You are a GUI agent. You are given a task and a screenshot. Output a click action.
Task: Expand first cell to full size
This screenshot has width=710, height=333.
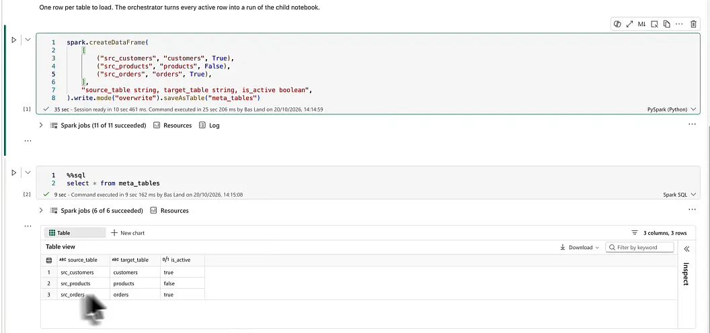click(629, 24)
